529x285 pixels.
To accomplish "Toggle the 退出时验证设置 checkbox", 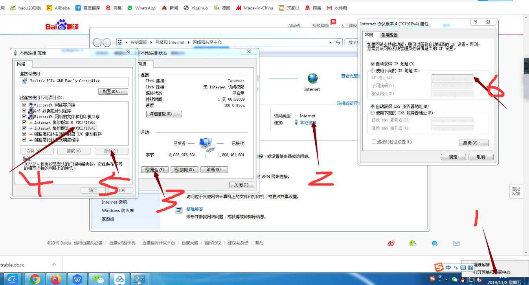I will coord(374,142).
